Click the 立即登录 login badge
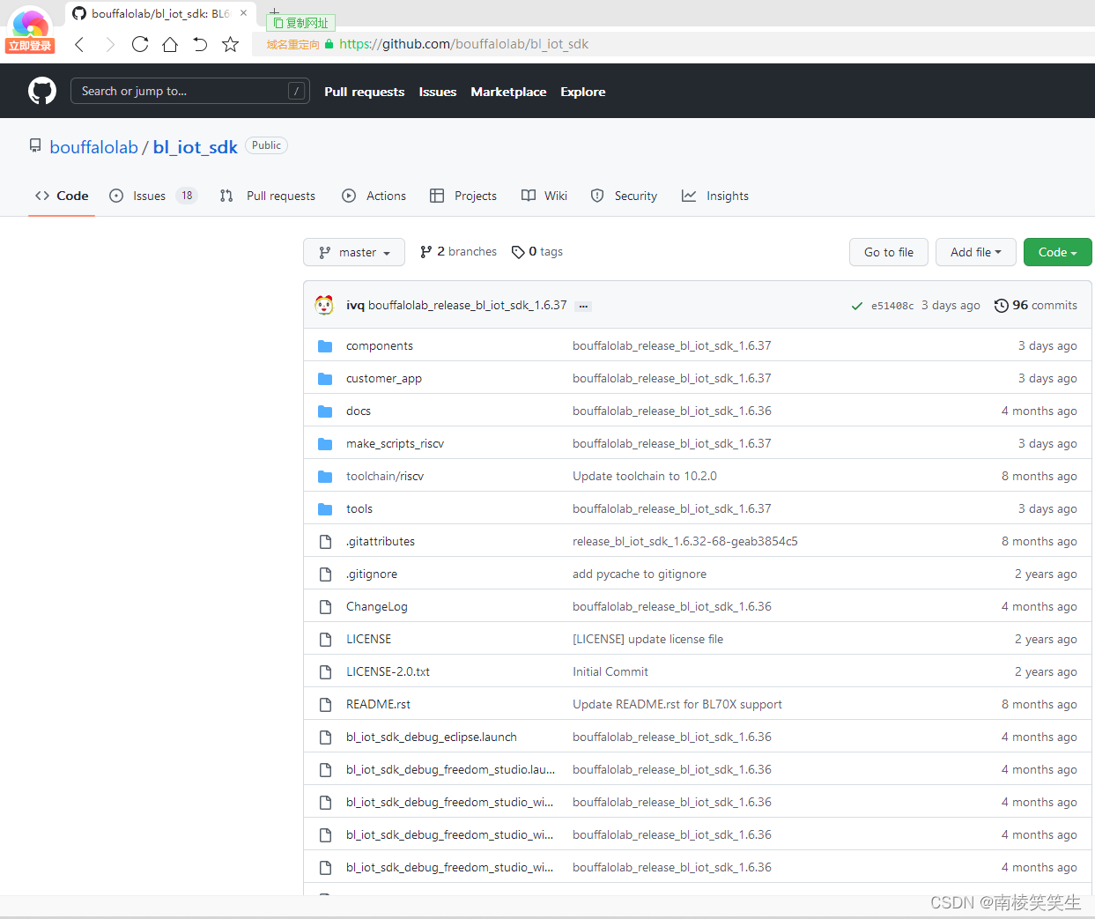1095x919 pixels. tap(31, 46)
